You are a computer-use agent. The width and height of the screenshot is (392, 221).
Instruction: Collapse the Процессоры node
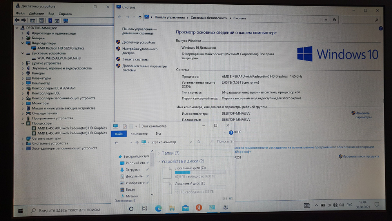(x=22, y=123)
